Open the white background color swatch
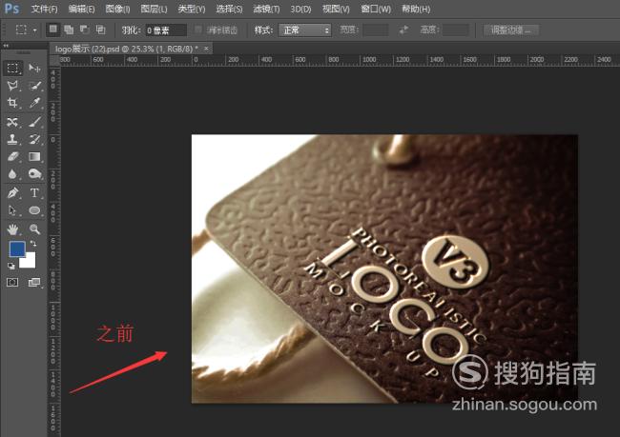The height and width of the screenshot is (437, 620). [x=29, y=261]
